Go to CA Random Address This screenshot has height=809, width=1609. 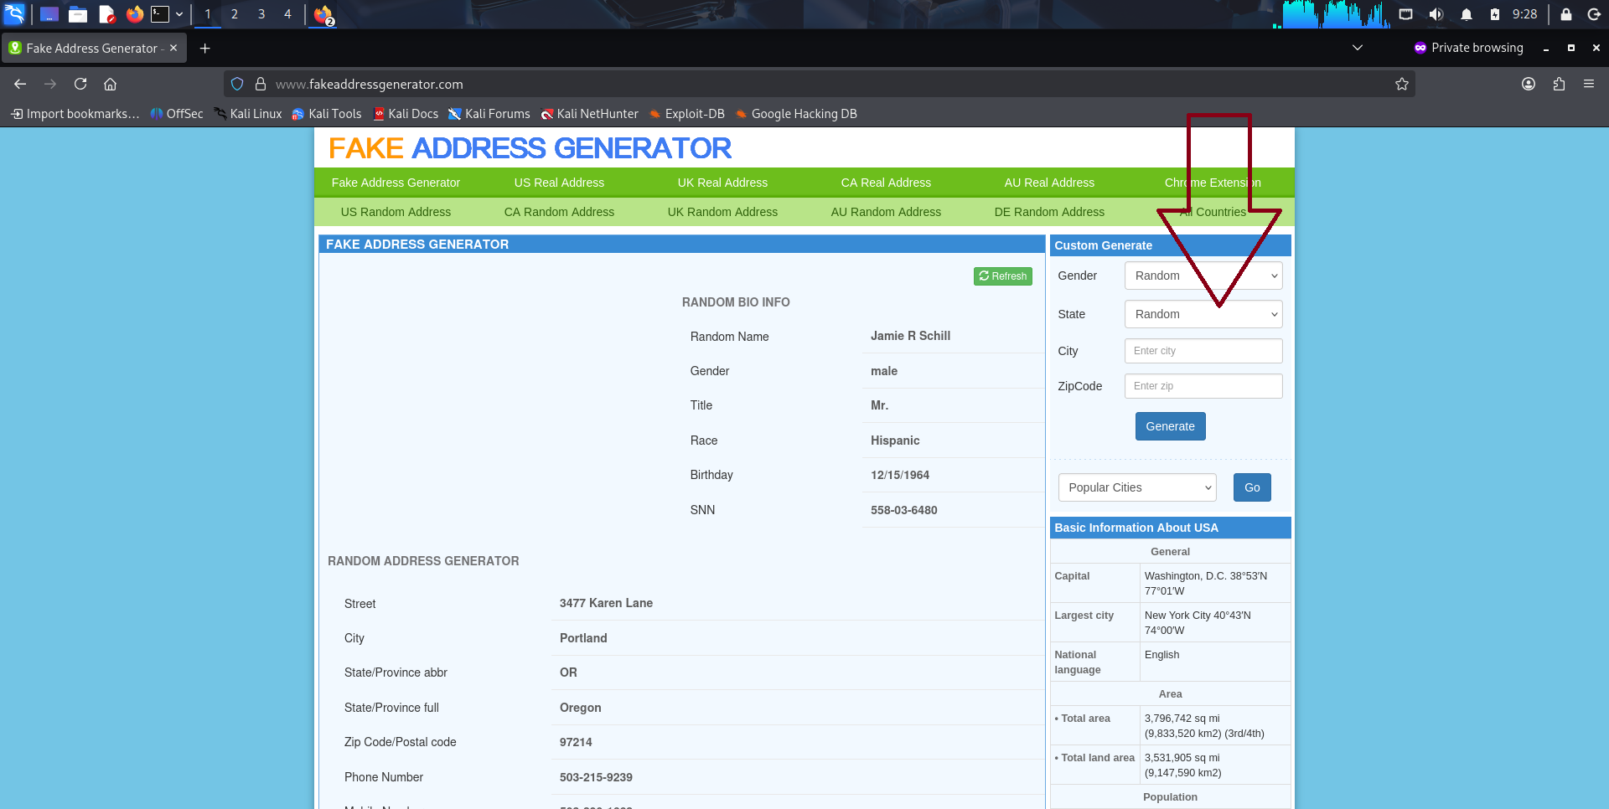(559, 212)
